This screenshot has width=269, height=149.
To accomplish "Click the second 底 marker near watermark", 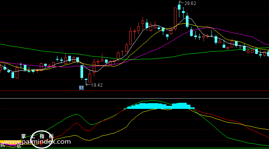I will [19, 146].
